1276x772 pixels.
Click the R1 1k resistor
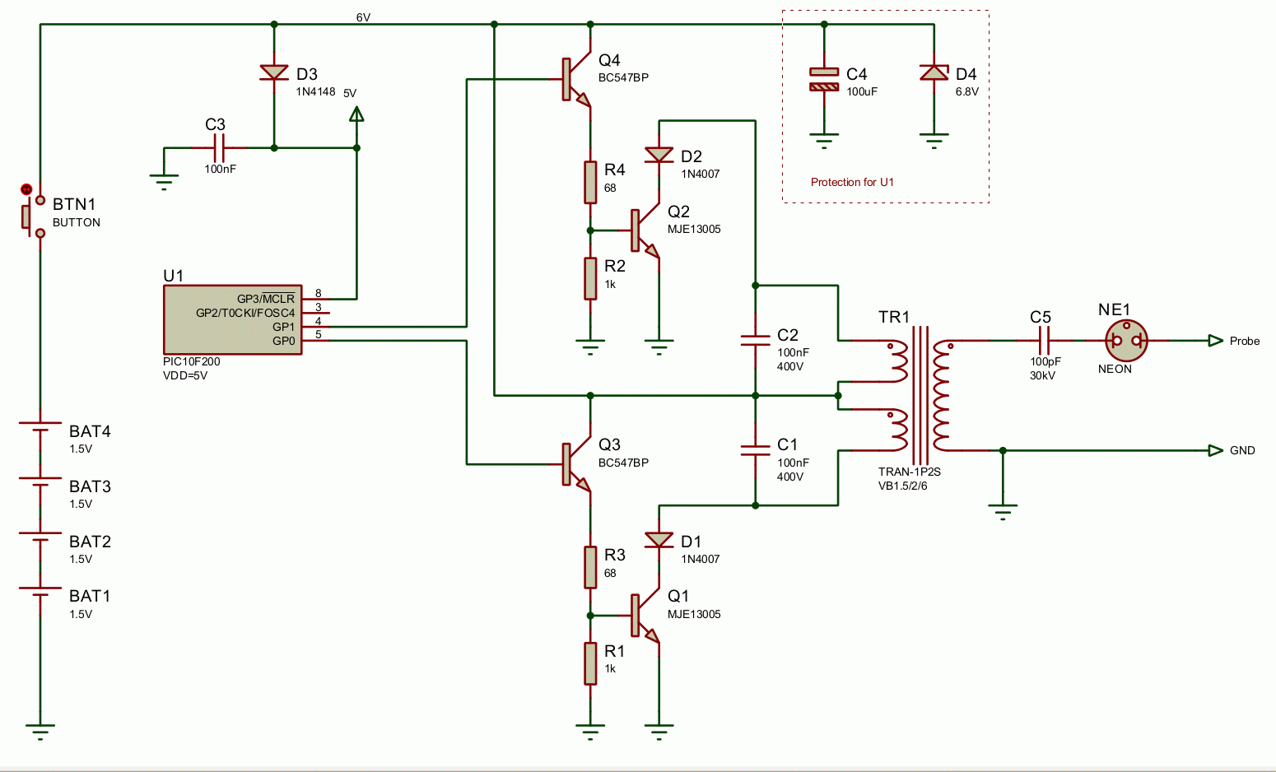coord(590,663)
